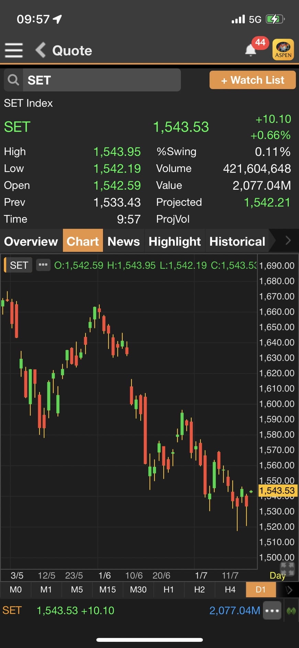Open the Historical tab

click(x=237, y=241)
